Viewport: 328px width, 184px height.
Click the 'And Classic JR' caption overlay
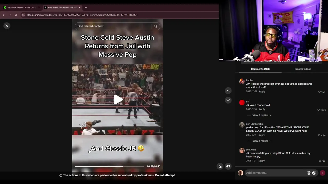(x=117, y=148)
